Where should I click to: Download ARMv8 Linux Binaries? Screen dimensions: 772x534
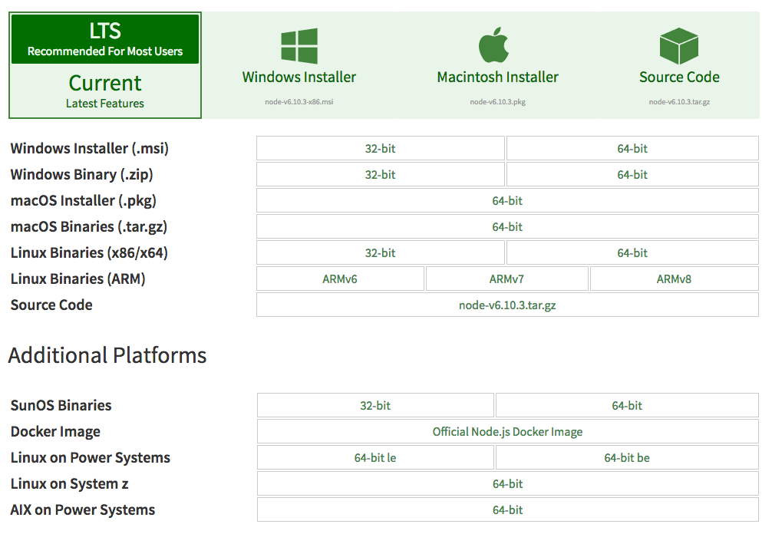pyautogui.click(x=674, y=279)
